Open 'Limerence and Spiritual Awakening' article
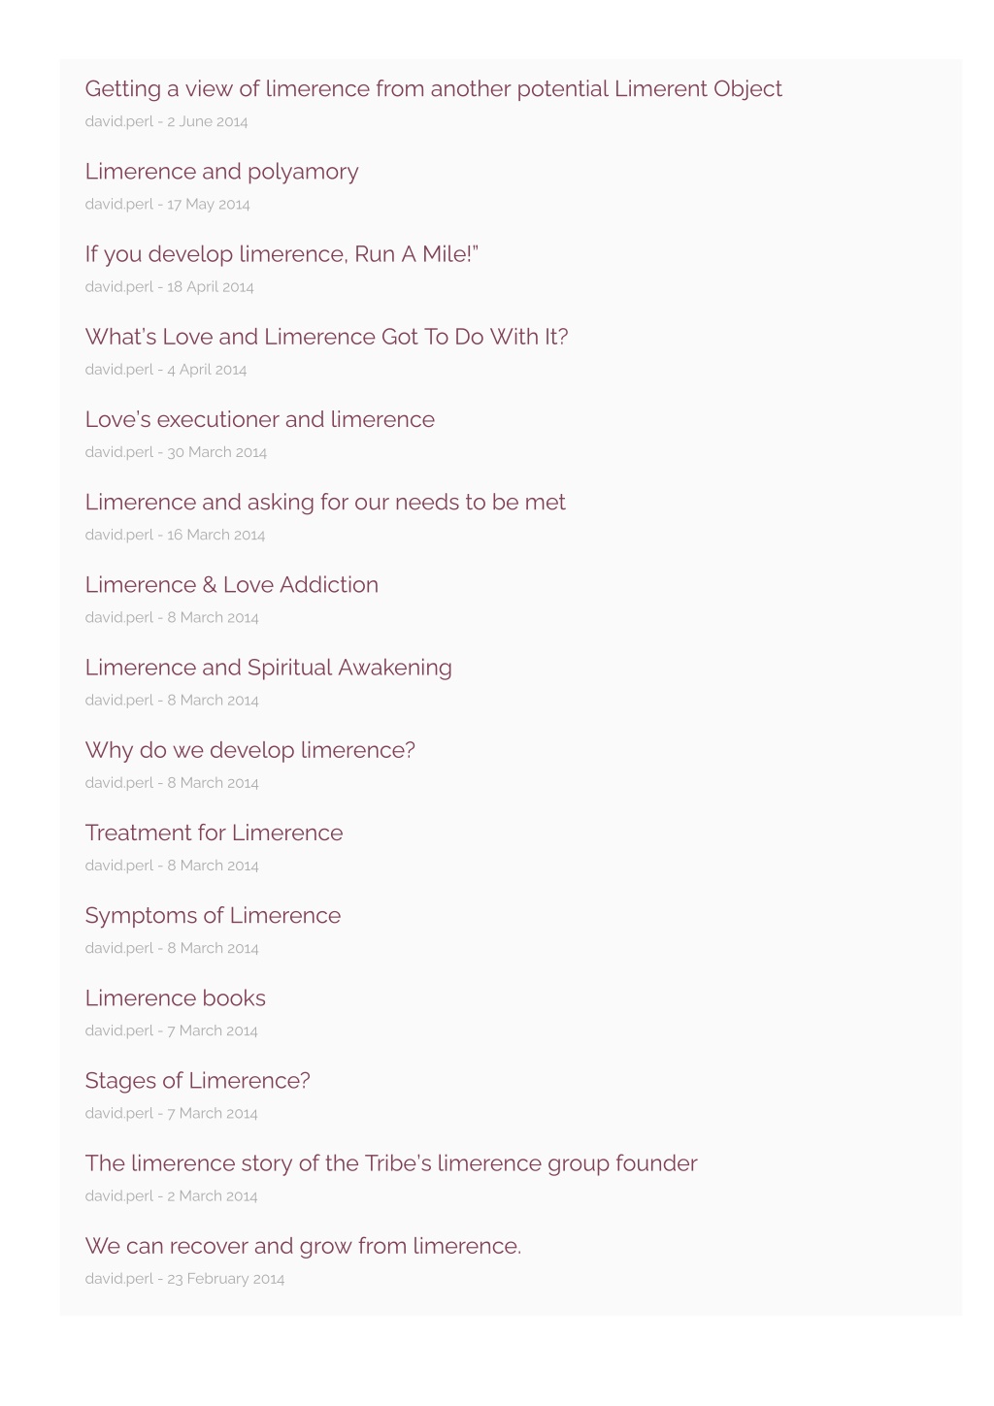This screenshot has width=994, height=1406. pyautogui.click(x=268, y=668)
